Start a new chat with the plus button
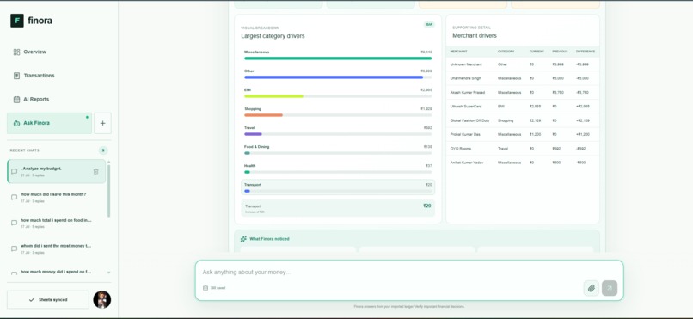The width and height of the screenshot is (693, 319). coord(102,123)
